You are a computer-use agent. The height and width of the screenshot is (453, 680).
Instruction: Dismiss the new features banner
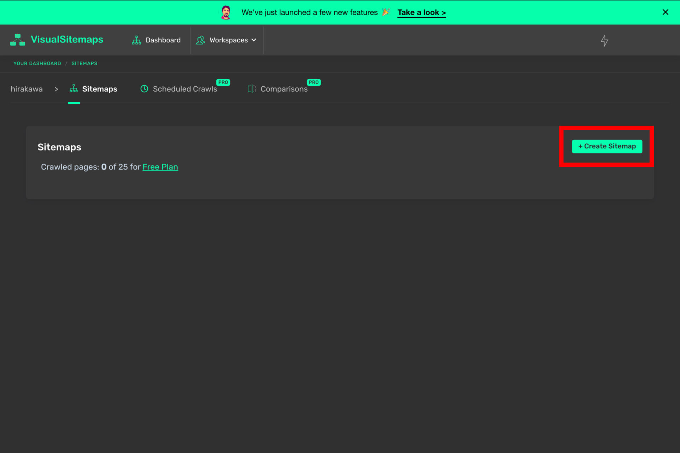tap(665, 12)
